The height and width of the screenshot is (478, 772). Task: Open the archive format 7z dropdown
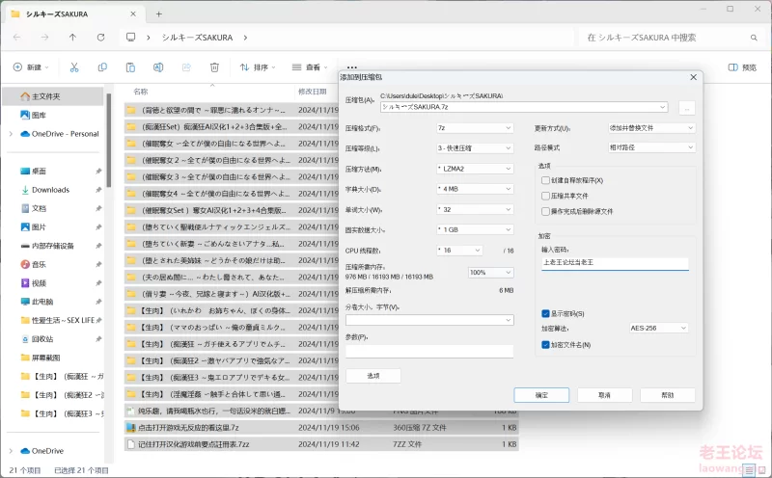tap(475, 128)
